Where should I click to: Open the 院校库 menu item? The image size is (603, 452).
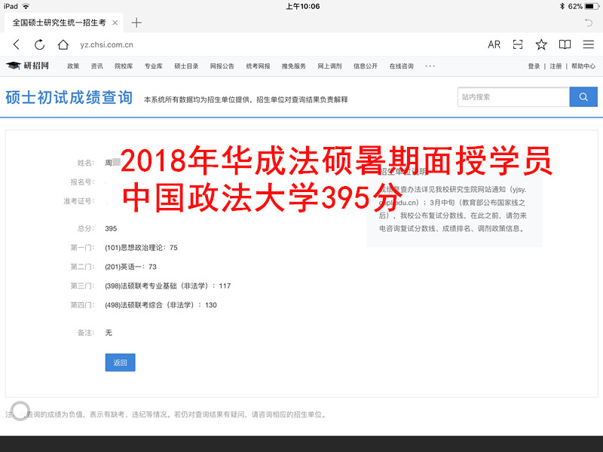point(124,66)
